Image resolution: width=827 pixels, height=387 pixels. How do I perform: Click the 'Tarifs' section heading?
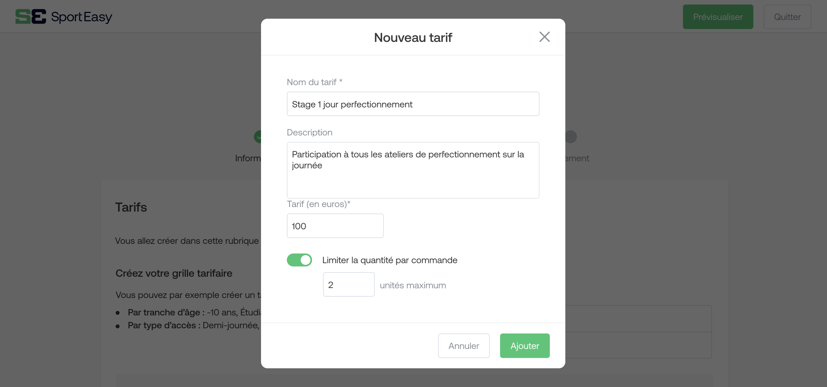point(131,207)
